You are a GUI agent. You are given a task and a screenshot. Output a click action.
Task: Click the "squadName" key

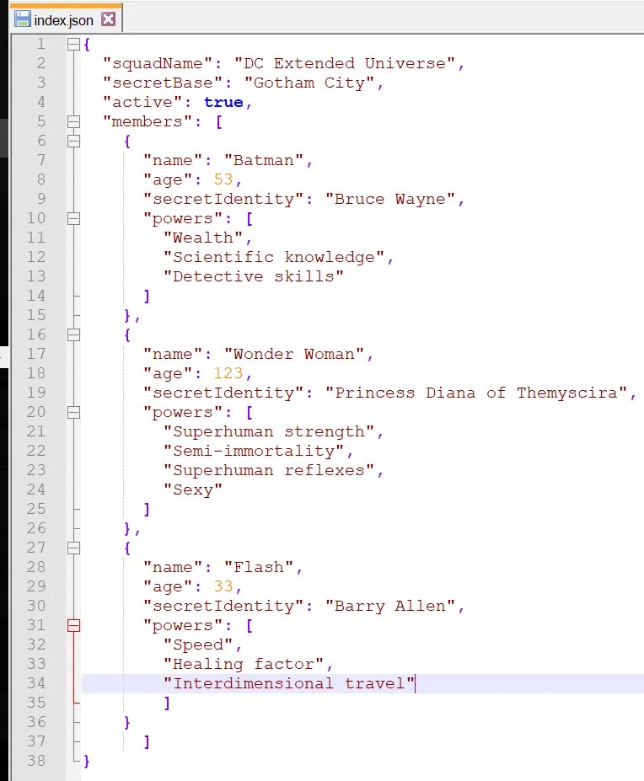point(158,63)
